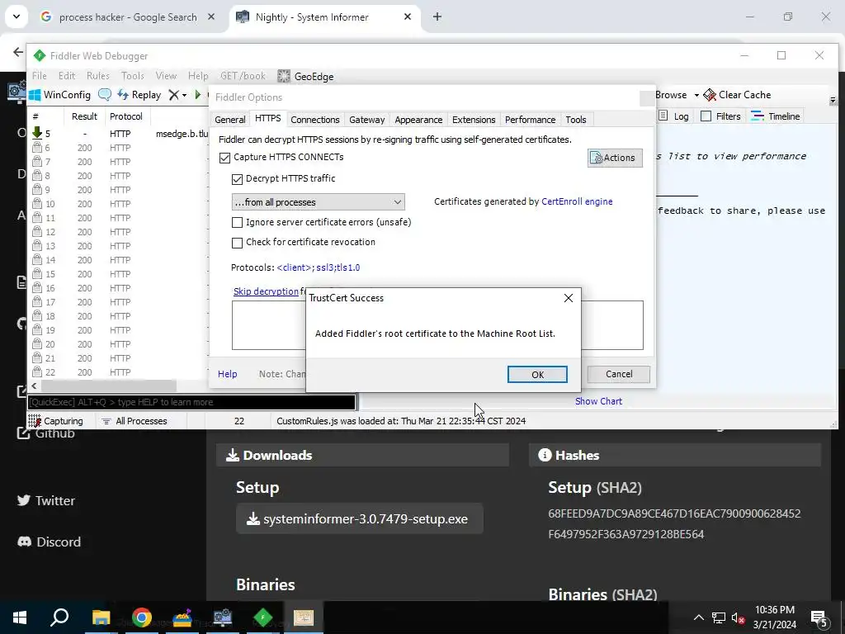Open the Remove sessions dropdown arrow
The width and height of the screenshot is (845, 634).
point(184,96)
